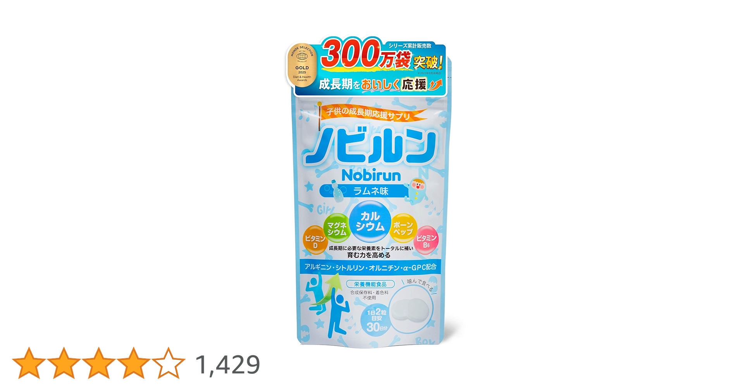The image size is (740, 387).
Task: Click the Monde Selection Gold 2025 badge
Action: pyautogui.click(x=302, y=65)
